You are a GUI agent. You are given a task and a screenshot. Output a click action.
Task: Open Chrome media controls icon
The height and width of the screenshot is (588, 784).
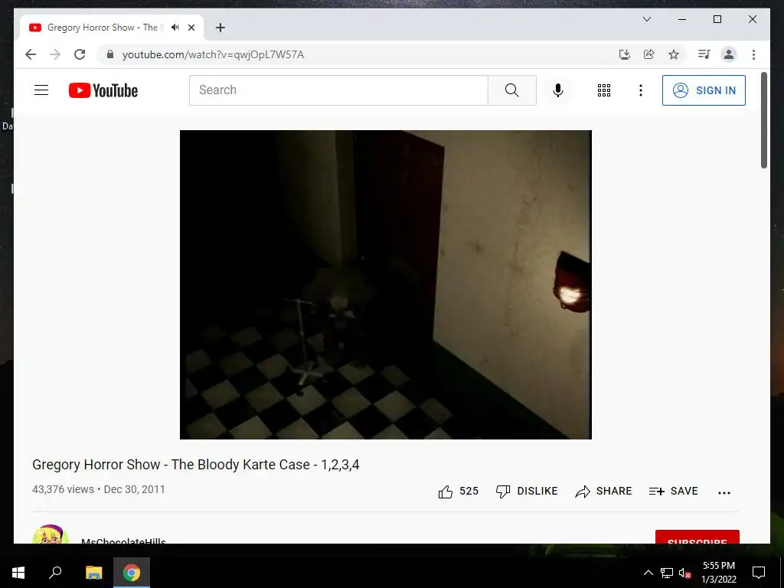click(x=704, y=54)
